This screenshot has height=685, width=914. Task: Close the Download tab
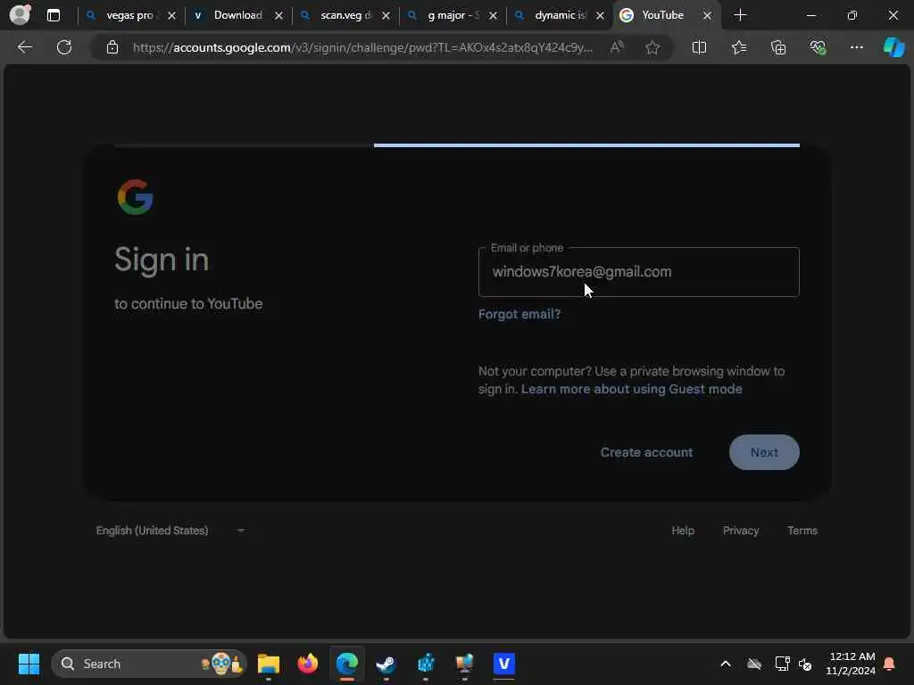[x=278, y=16]
